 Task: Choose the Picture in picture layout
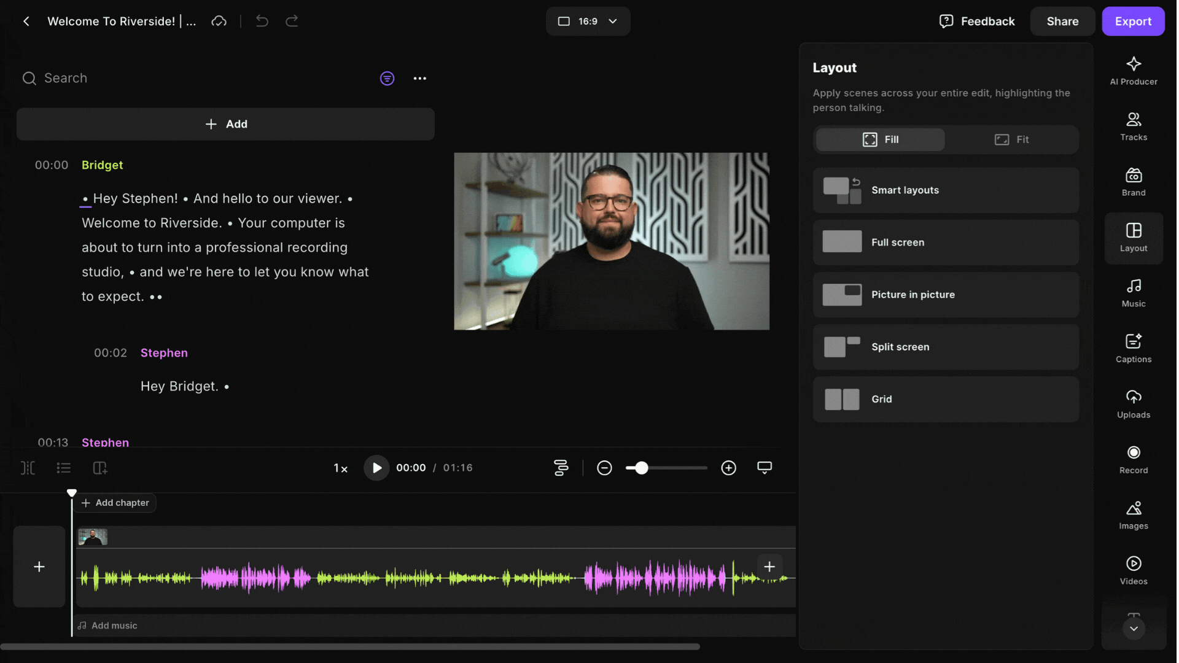click(946, 295)
